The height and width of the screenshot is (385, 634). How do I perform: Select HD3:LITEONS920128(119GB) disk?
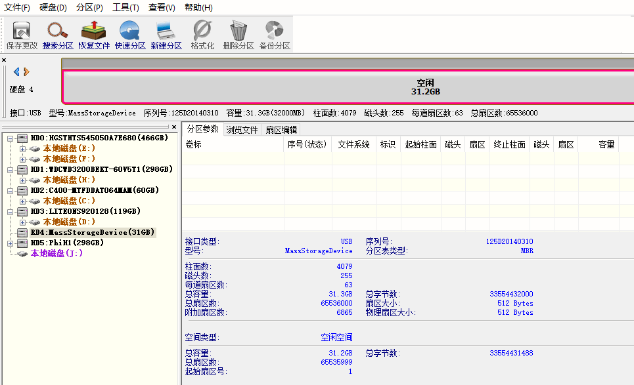(x=85, y=211)
